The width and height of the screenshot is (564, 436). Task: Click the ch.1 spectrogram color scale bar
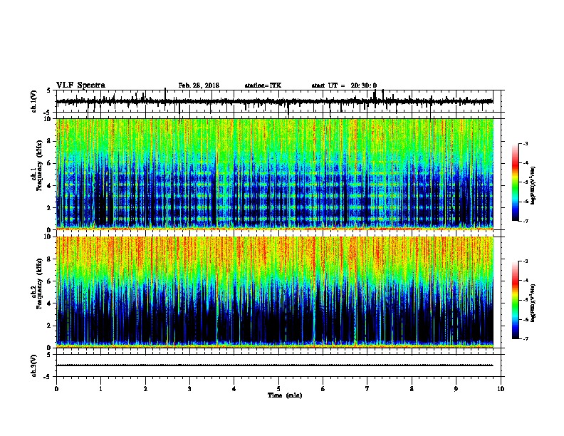click(516, 182)
